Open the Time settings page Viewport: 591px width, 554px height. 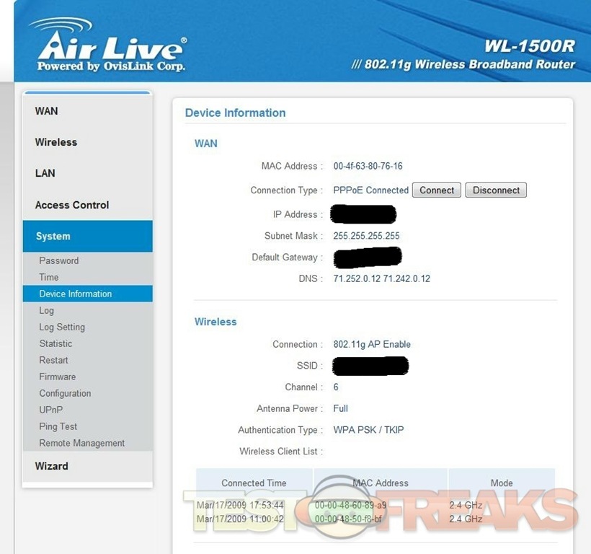(49, 277)
